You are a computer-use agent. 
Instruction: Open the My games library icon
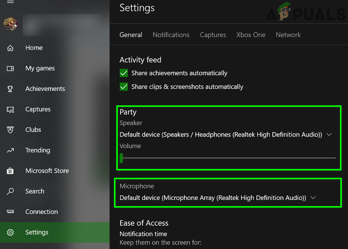tap(10, 69)
